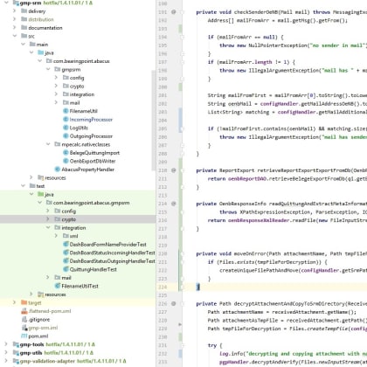Select the integration package under main gmpsrm
The height and width of the screenshot is (367, 367).
pos(82,94)
